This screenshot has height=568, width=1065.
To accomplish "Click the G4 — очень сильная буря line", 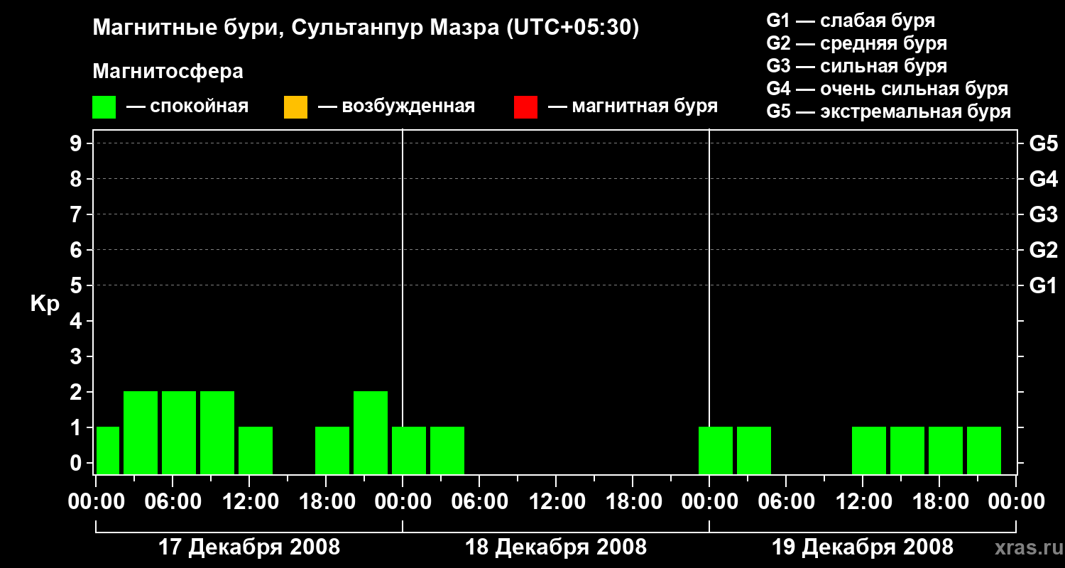I will click(x=887, y=89).
